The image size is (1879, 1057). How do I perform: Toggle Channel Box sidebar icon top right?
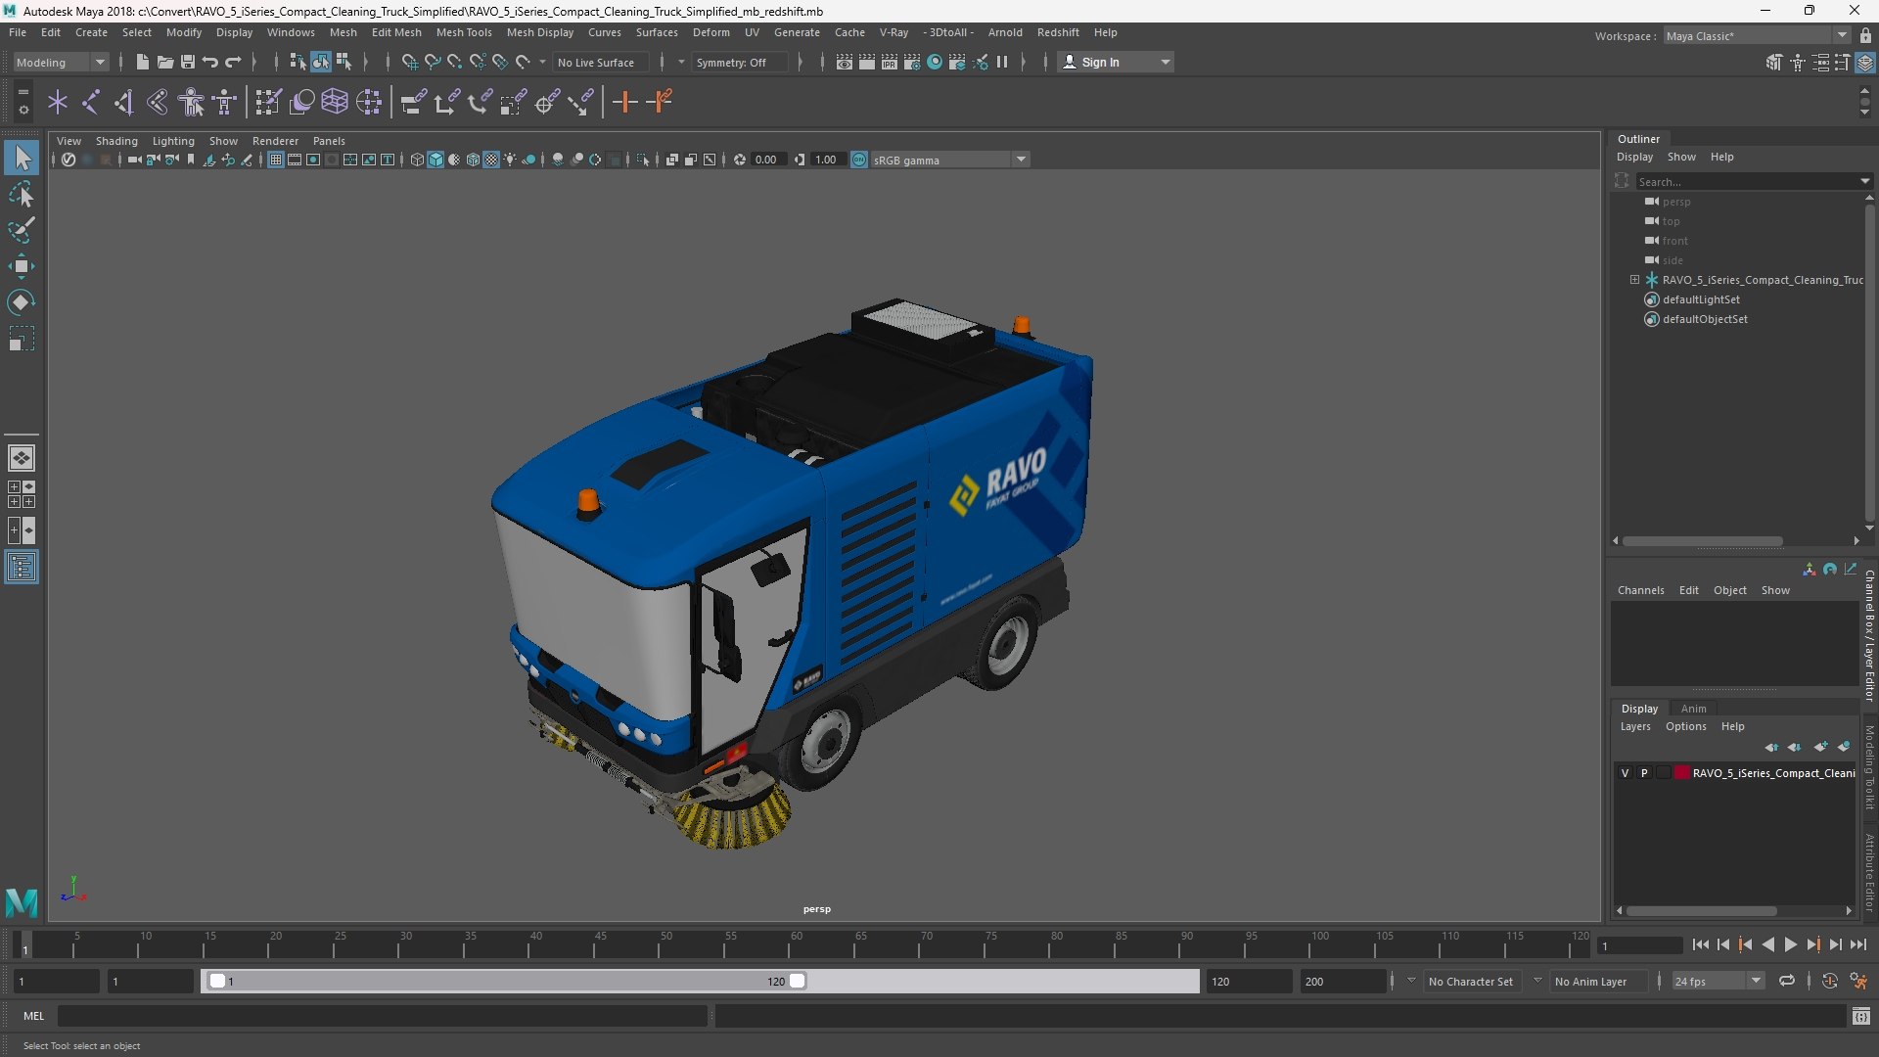click(1865, 62)
